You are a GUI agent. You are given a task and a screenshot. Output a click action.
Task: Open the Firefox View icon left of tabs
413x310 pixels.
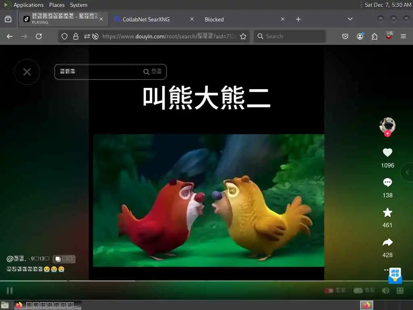point(8,19)
